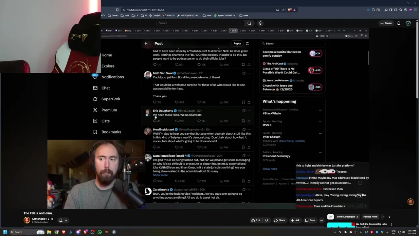419x236 pixels.
Task: Save the video with the Save button
Action: pyautogui.click(x=310, y=220)
